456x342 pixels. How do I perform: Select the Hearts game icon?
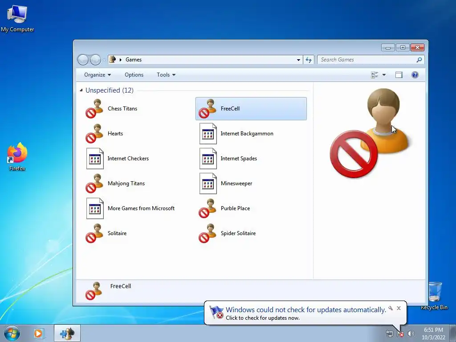(94, 134)
